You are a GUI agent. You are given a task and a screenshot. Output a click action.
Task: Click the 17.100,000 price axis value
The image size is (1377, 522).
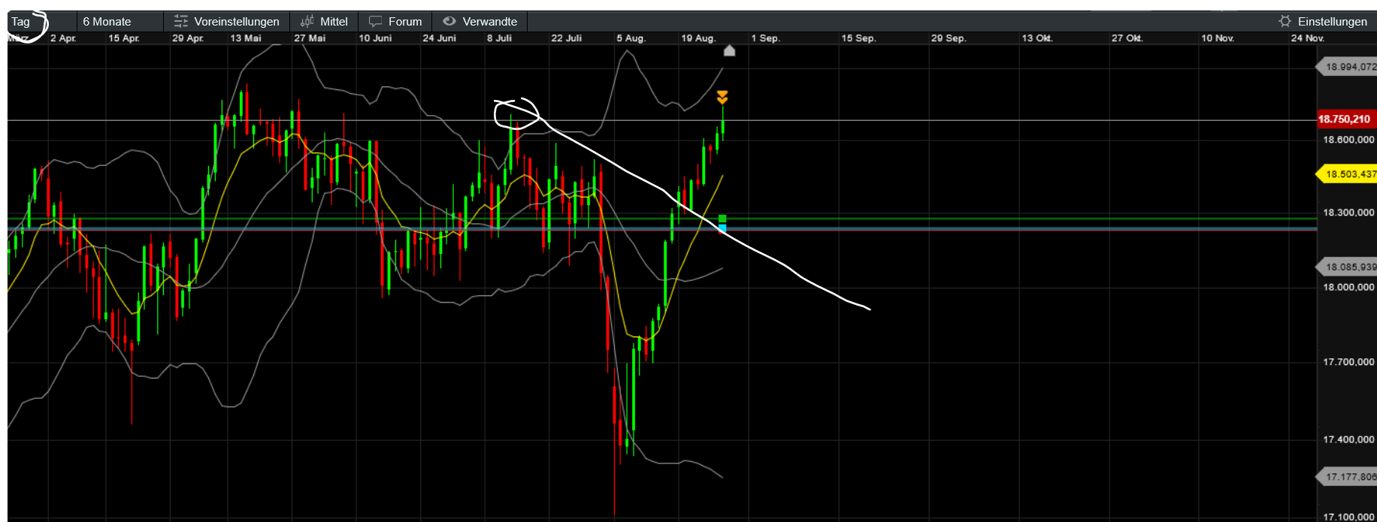pyautogui.click(x=1348, y=517)
